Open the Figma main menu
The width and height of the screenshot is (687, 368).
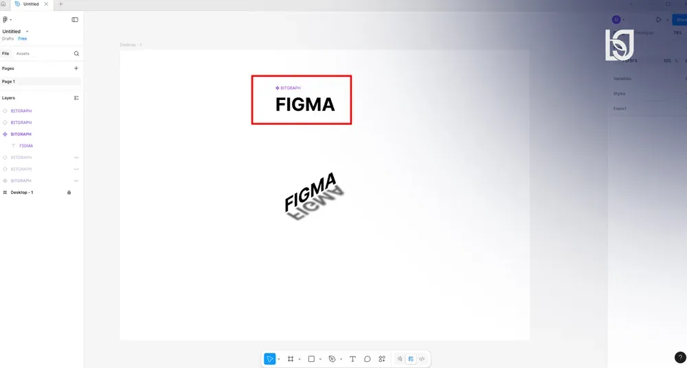click(7, 20)
